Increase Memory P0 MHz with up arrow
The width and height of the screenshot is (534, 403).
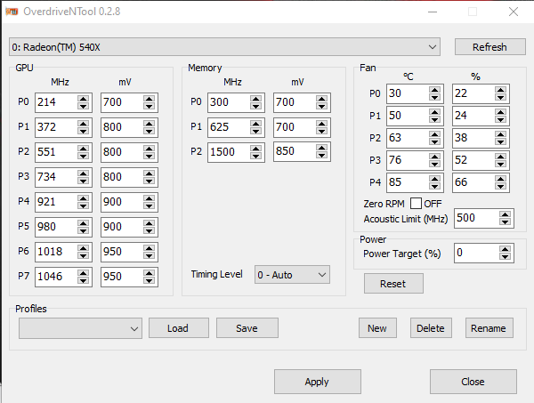(255, 99)
